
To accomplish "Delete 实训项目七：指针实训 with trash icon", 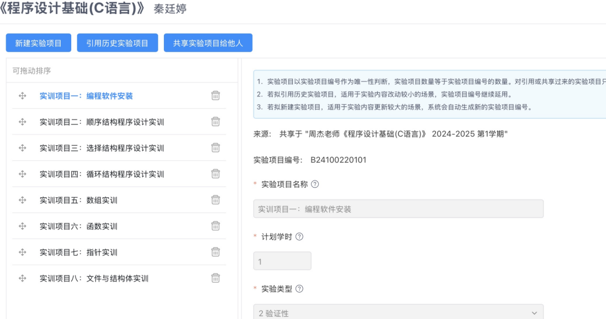I will pyautogui.click(x=215, y=252).
